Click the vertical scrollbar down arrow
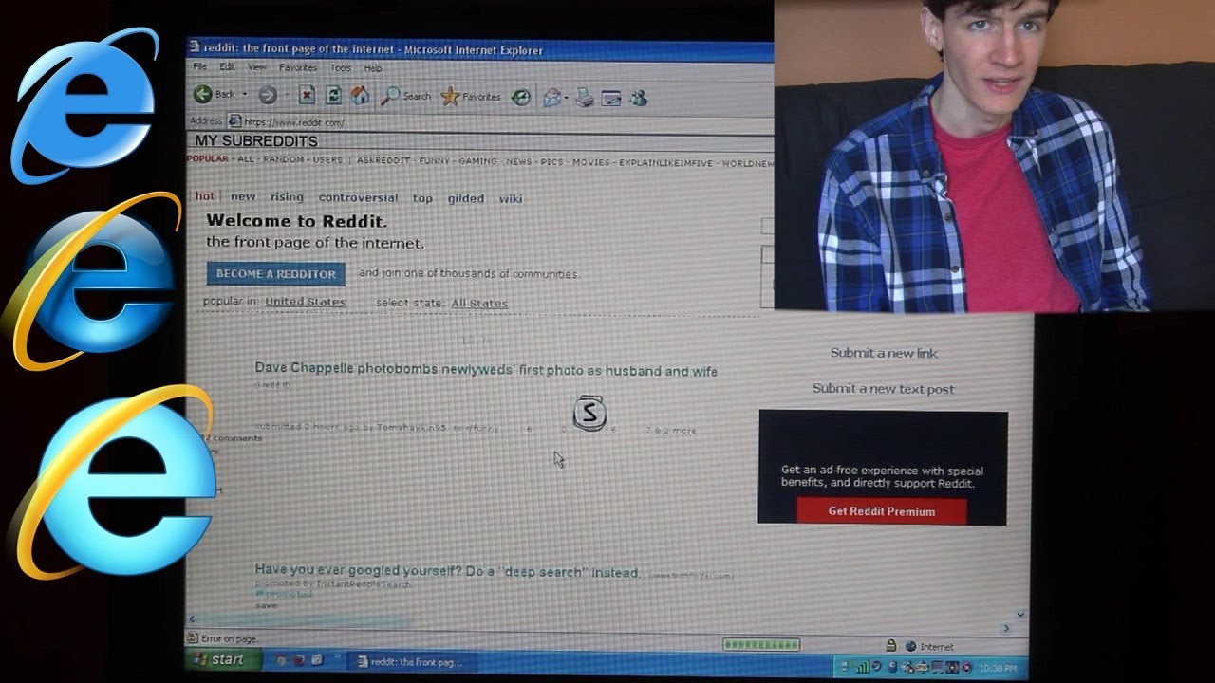The width and height of the screenshot is (1215, 683). (x=1021, y=615)
